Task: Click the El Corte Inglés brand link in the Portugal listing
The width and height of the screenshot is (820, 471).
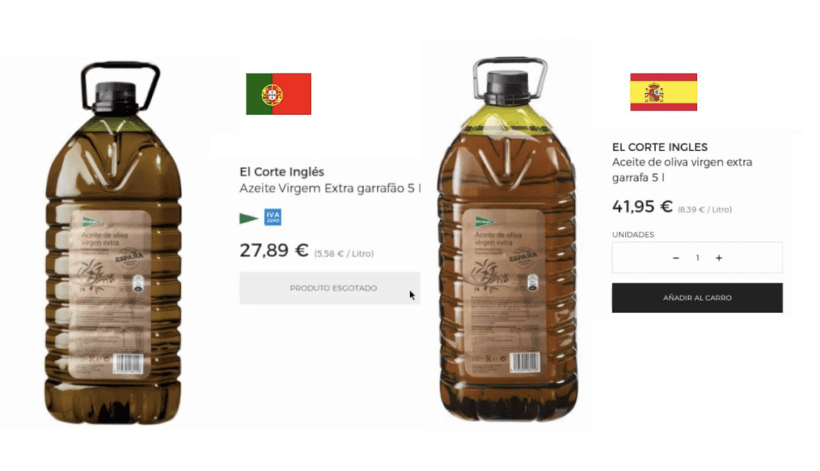Action: click(x=282, y=172)
